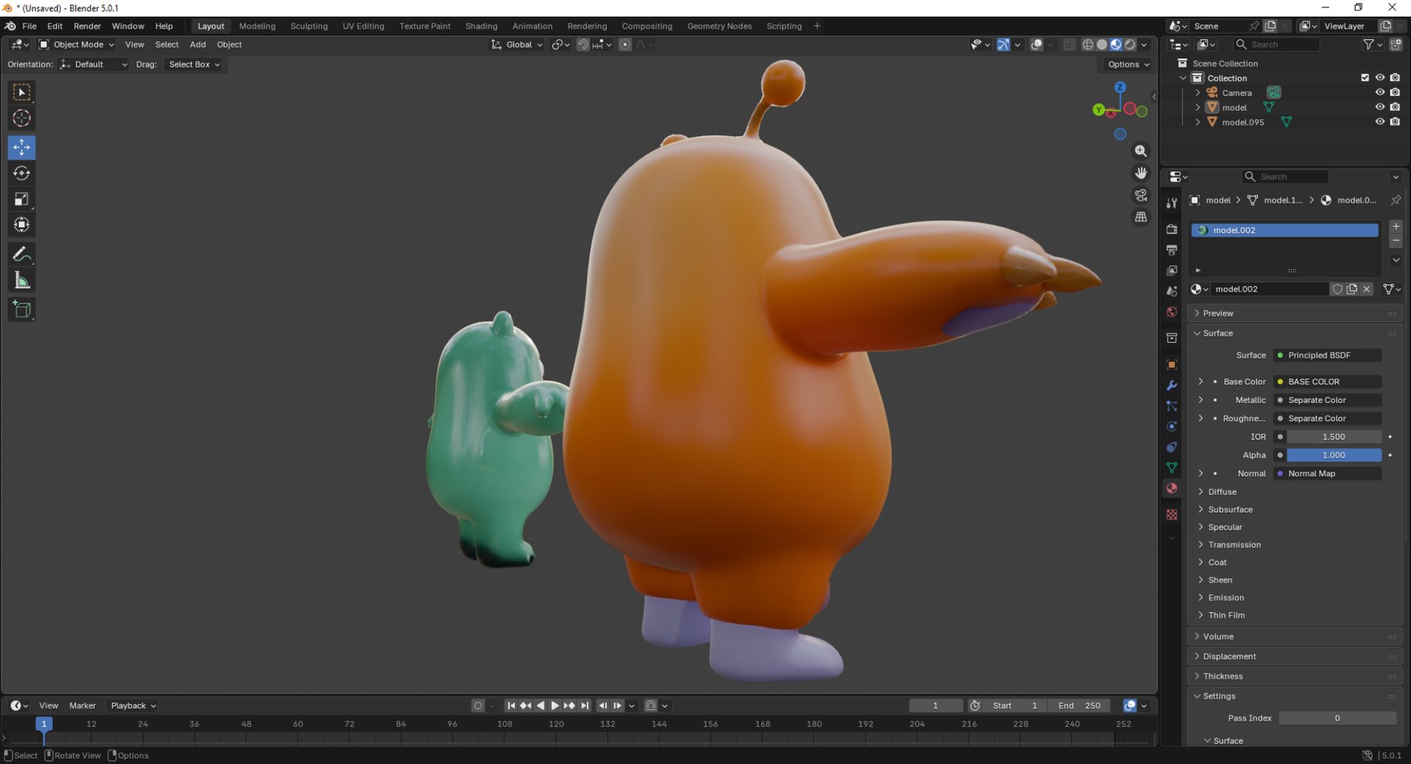The image size is (1411, 764).
Task: Open the Material properties tab
Action: [1171, 489]
